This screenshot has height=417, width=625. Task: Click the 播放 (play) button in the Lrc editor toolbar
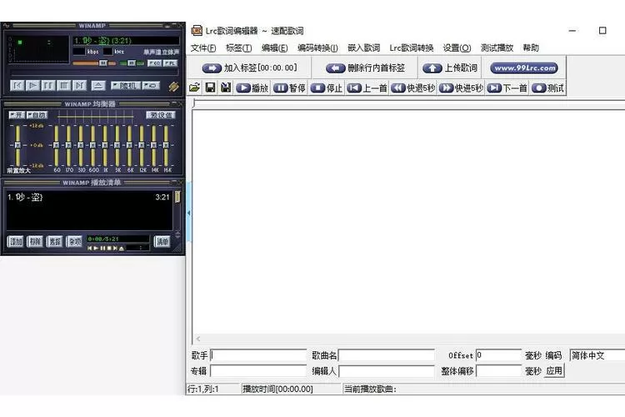click(252, 88)
